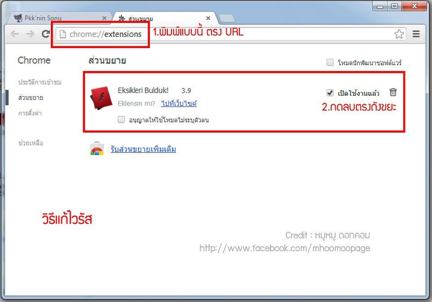Click the Chrome Web Store icon
The width and height of the screenshot is (432, 302).
point(97,149)
